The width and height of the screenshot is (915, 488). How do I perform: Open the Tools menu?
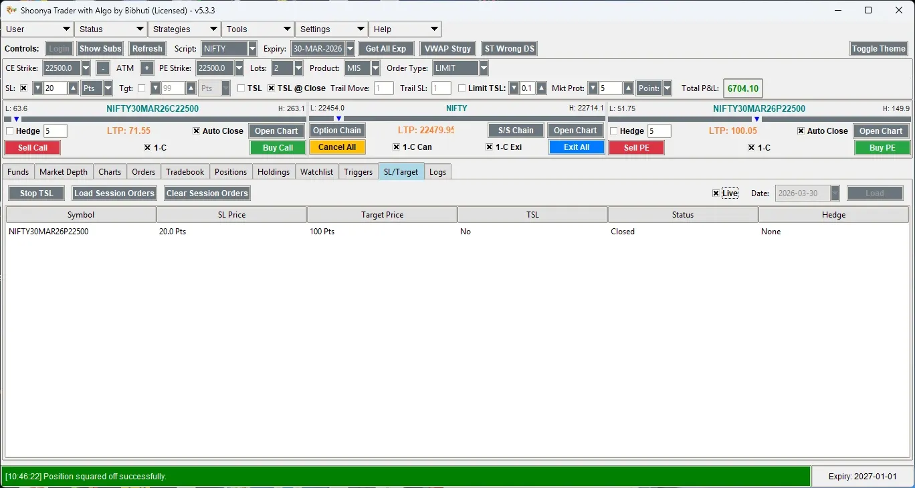(258, 29)
